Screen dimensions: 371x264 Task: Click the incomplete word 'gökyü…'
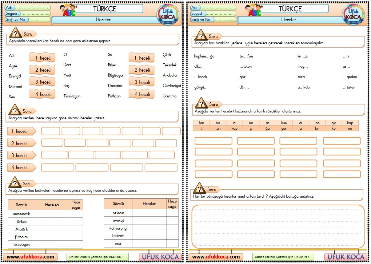(x=201, y=88)
